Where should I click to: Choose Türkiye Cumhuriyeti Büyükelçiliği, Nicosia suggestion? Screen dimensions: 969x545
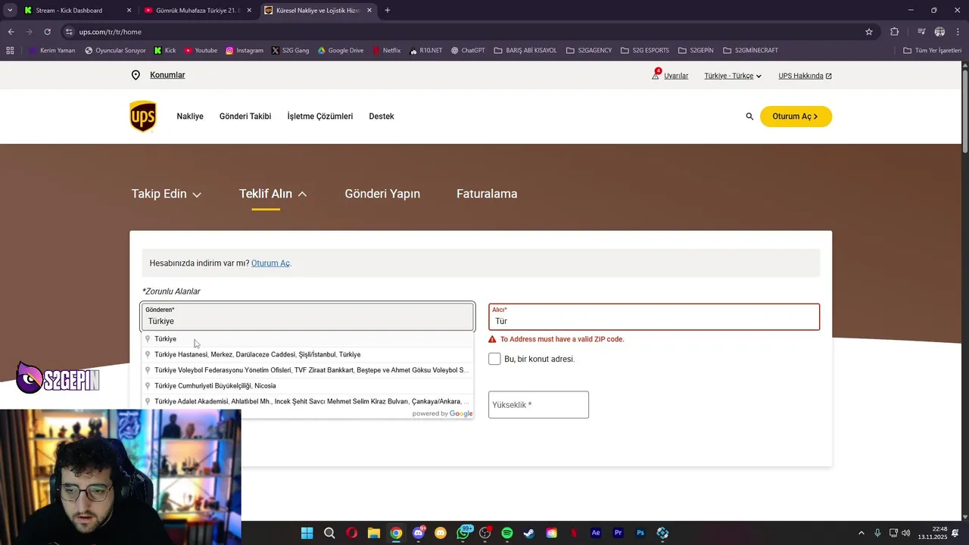(x=307, y=386)
